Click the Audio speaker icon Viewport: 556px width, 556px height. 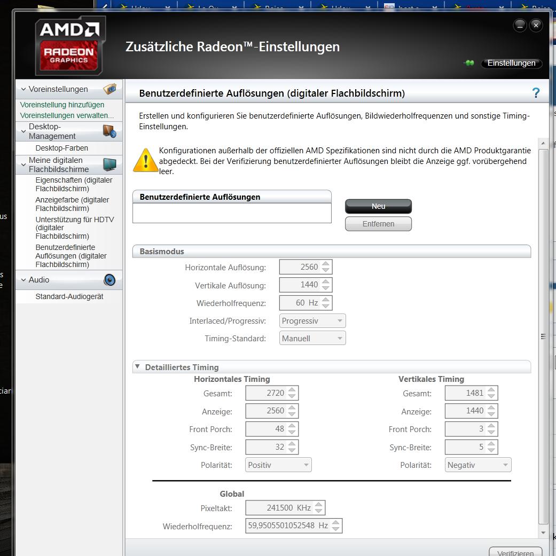(x=109, y=280)
